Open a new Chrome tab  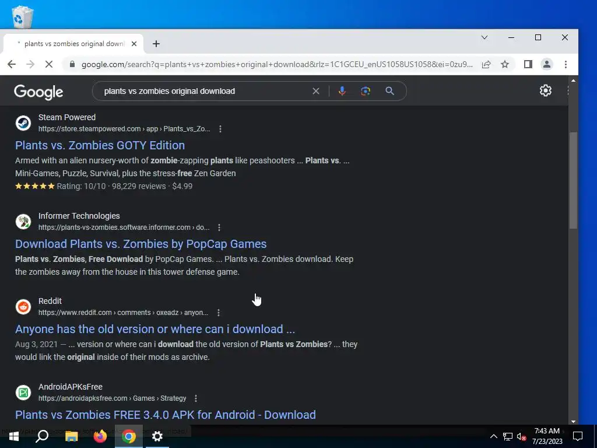pos(156,44)
